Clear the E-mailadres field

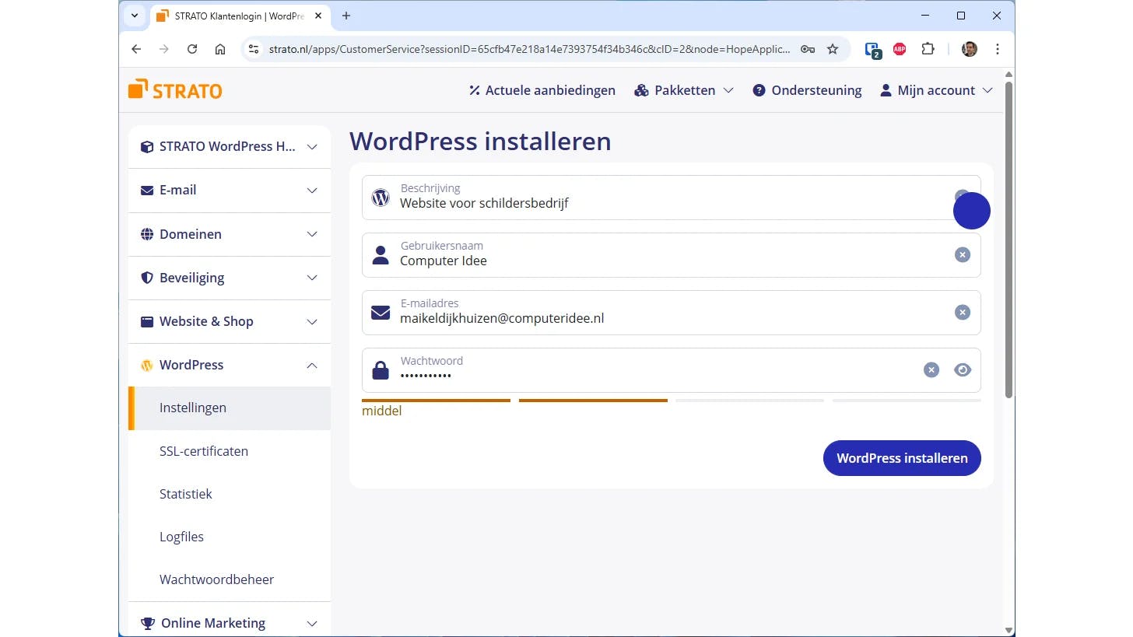click(963, 313)
